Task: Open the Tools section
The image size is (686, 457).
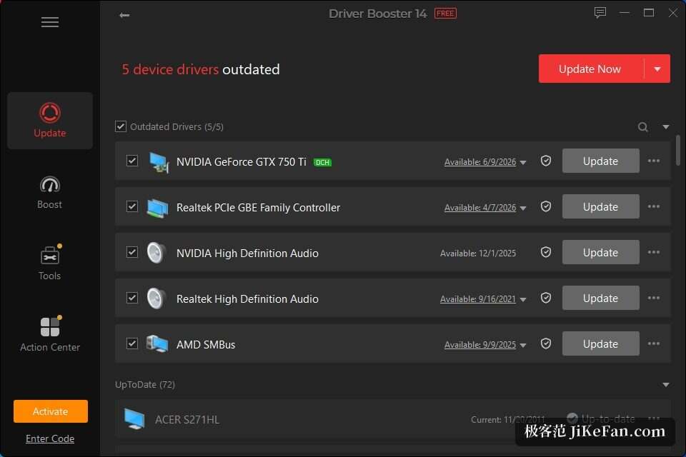Action: click(50, 262)
